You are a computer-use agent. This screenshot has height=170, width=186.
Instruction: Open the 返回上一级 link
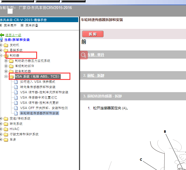(13, 35)
